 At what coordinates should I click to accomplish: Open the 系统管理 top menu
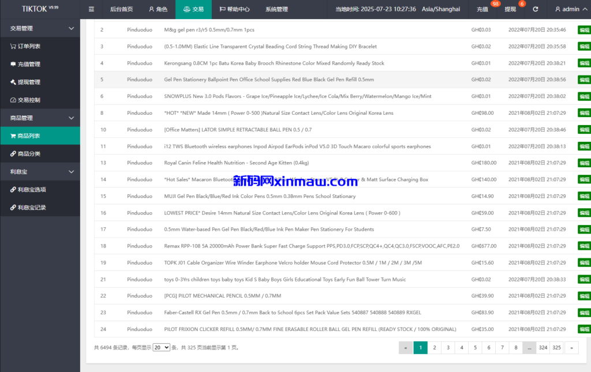[276, 9]
